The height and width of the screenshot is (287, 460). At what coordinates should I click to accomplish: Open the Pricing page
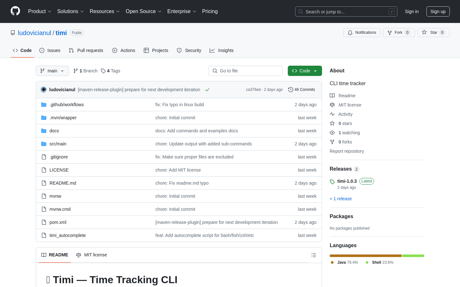(210, 11)
